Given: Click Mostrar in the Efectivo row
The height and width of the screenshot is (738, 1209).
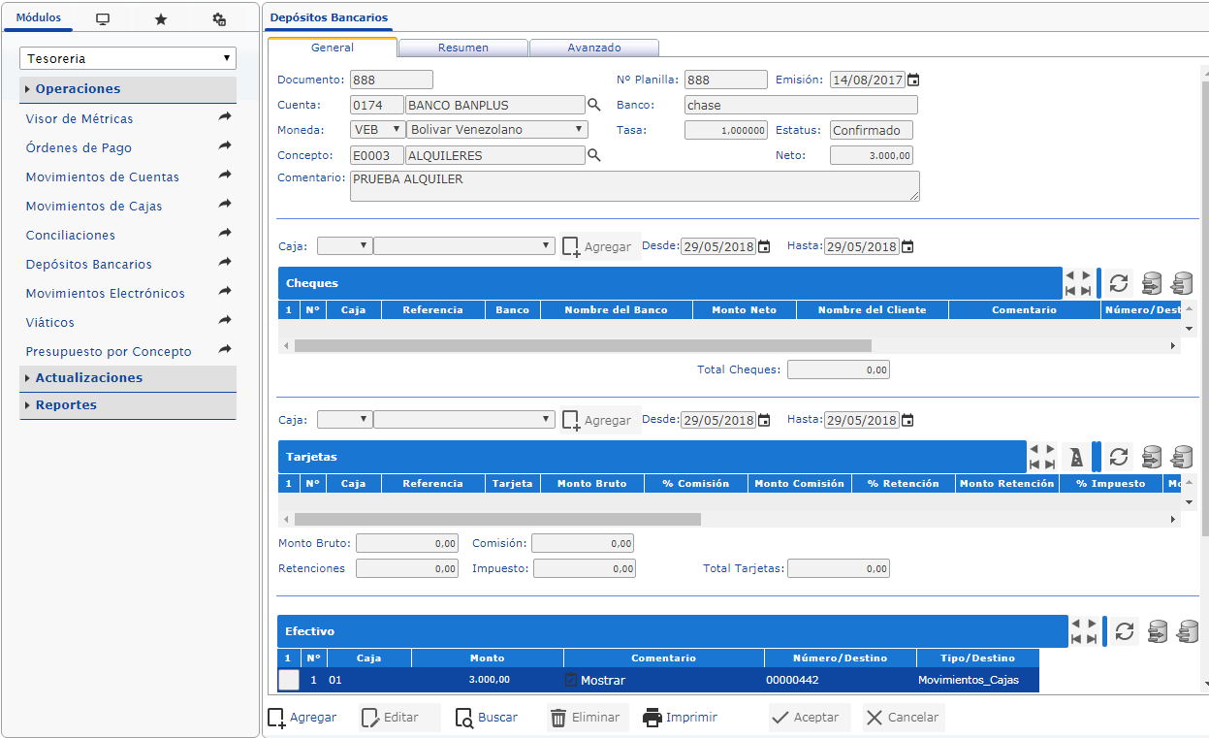Looking at the screenshot, I should (x=595, y=680).
